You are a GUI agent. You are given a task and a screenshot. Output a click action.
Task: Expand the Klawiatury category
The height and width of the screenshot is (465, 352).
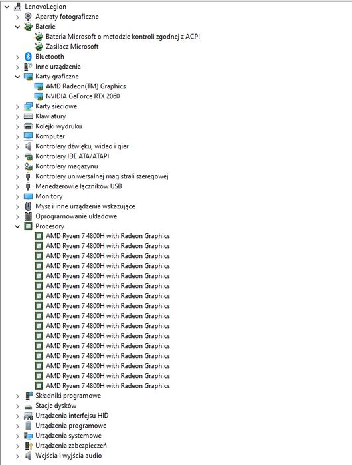(17, 116)
